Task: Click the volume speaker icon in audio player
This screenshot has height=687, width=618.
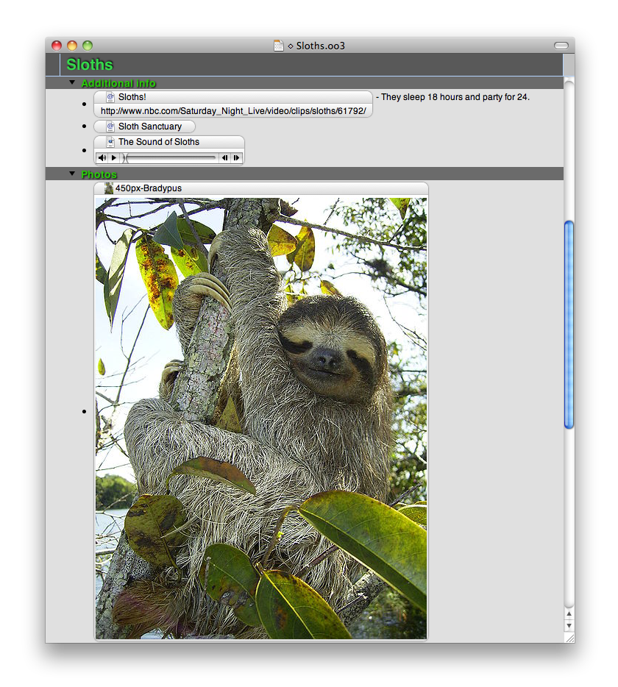Action: coord(102,157)
